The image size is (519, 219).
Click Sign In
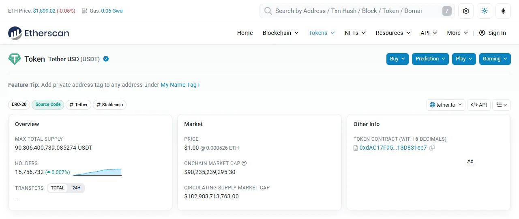pyautogui.click(x=492, y=33)
